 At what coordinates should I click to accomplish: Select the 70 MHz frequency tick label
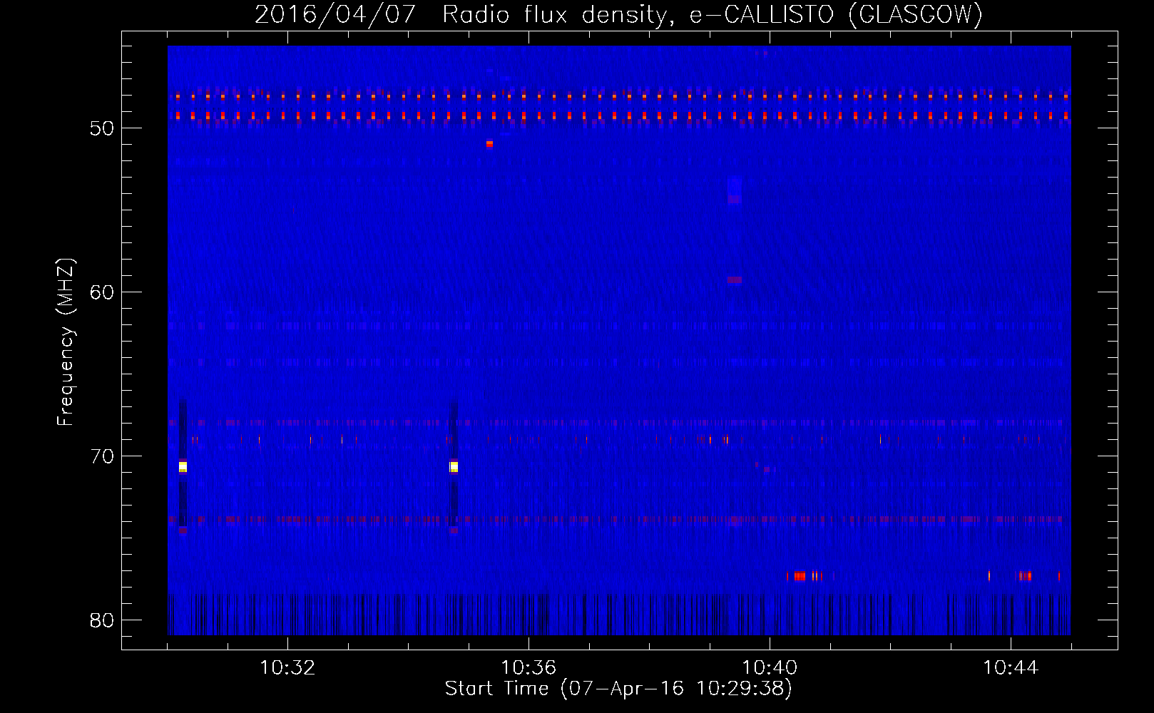[102, 456]
